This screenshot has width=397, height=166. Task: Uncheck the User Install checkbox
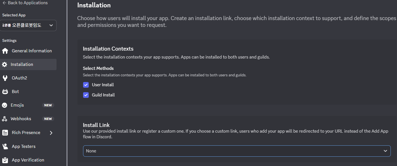coord(86,85)
